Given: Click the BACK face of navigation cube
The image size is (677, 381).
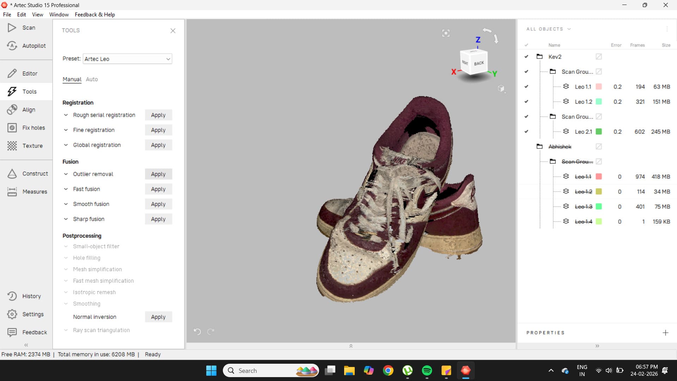Looking at the screenshot, I should (x=479, y=64).
